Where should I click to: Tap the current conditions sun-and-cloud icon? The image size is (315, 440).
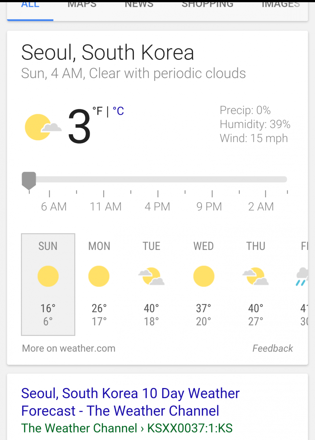click(42, 127)
